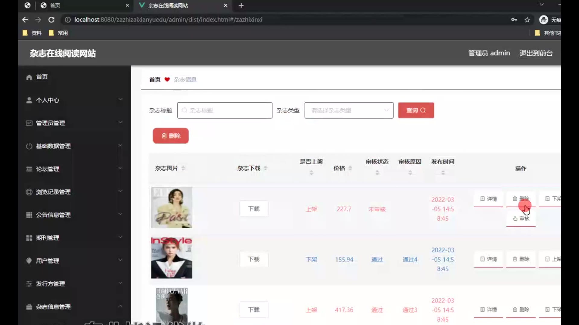Open a new browser tab with plus icon
The width and height of the screenshot is (579, 325).
241,5
